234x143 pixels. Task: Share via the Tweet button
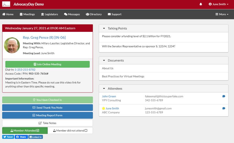pyautogui.click(x=8, y=137)
